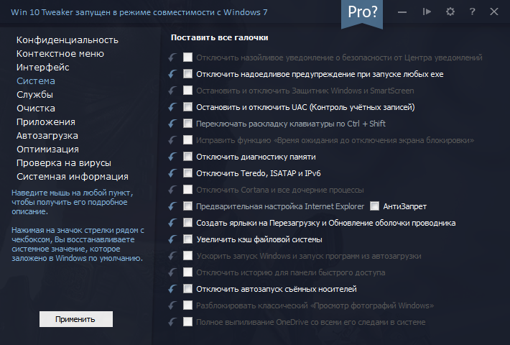
Task: Restore default arrow for quick access history
Action: tap(172, 272)
